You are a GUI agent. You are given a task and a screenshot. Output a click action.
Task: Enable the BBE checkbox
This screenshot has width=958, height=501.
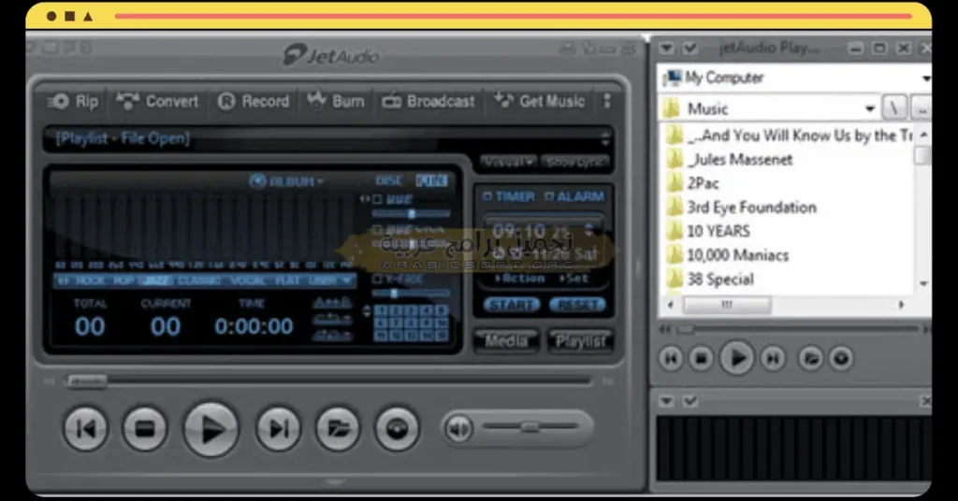pyautogui.click(x=377, y=199)
